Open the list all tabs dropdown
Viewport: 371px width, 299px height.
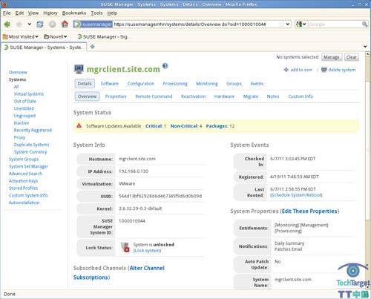point(365,47)
